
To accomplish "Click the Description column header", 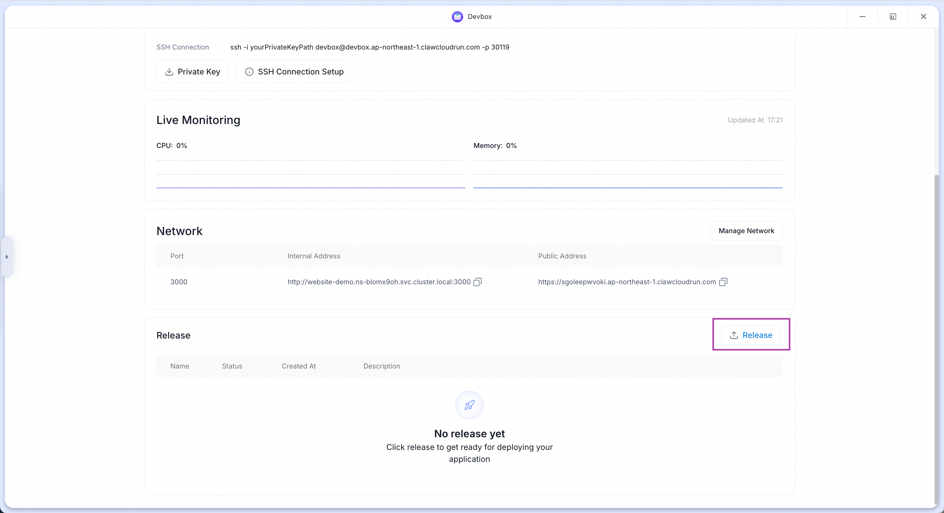I will click(x=381, y=366).
